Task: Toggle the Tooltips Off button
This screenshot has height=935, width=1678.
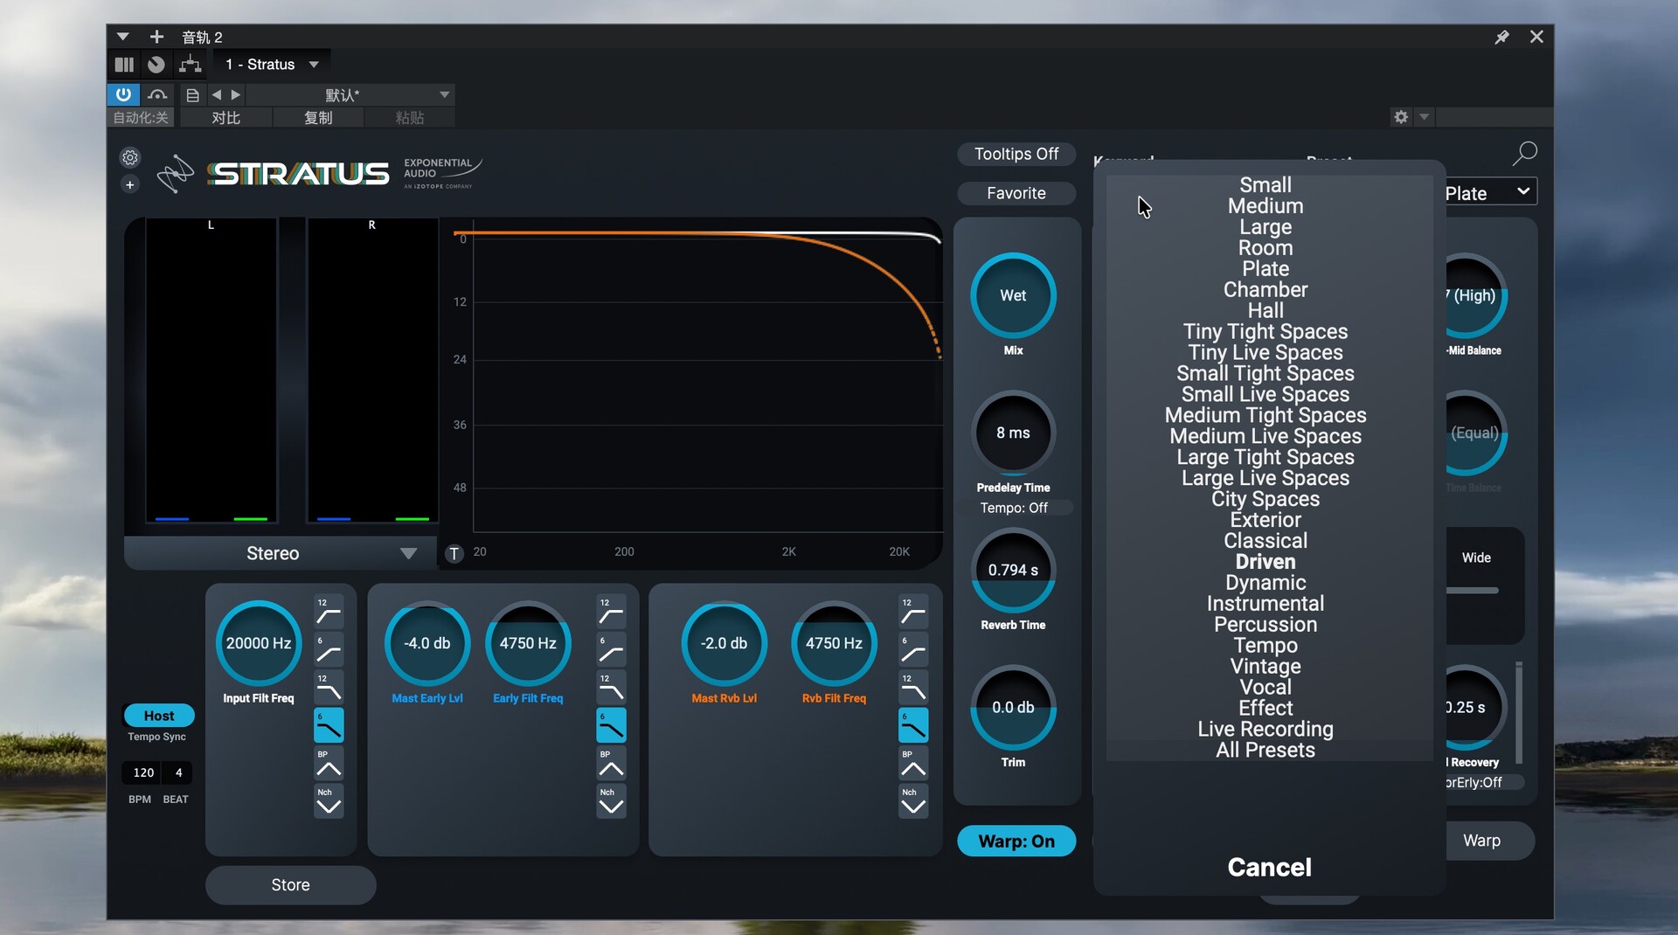Action: (x=1016, y=154)
